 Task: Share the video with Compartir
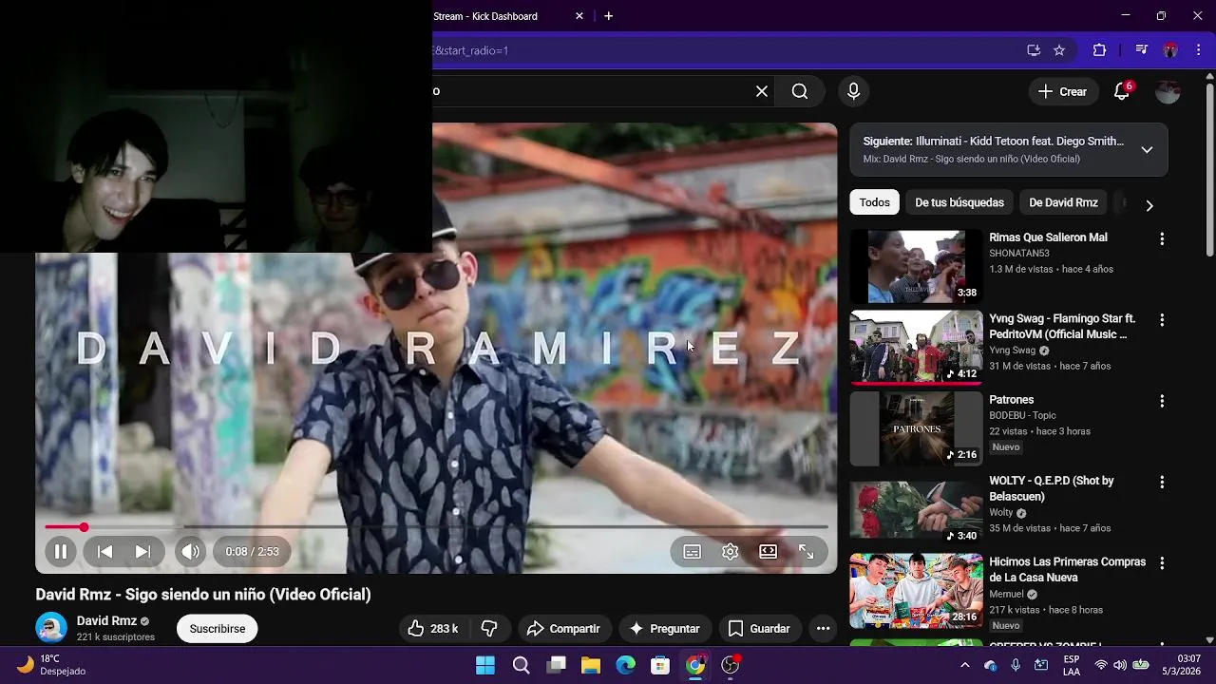[x=563, y=629]
